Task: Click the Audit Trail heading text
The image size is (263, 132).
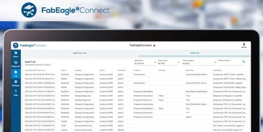Action: 30,62
